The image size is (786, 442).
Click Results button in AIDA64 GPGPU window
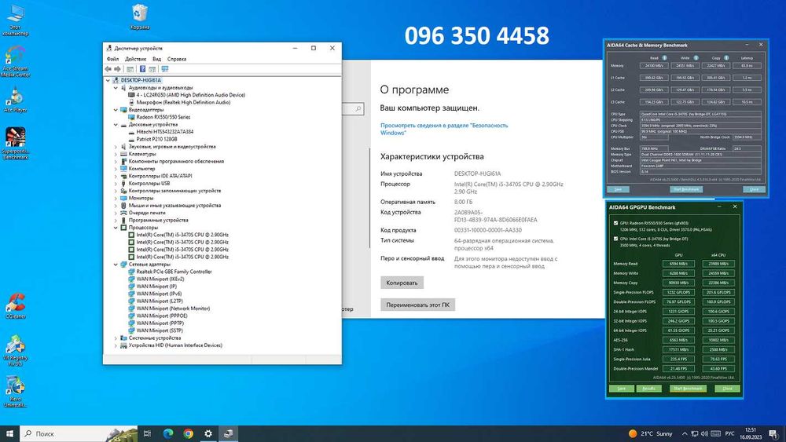pyautogui.click(x=648, y=389)
